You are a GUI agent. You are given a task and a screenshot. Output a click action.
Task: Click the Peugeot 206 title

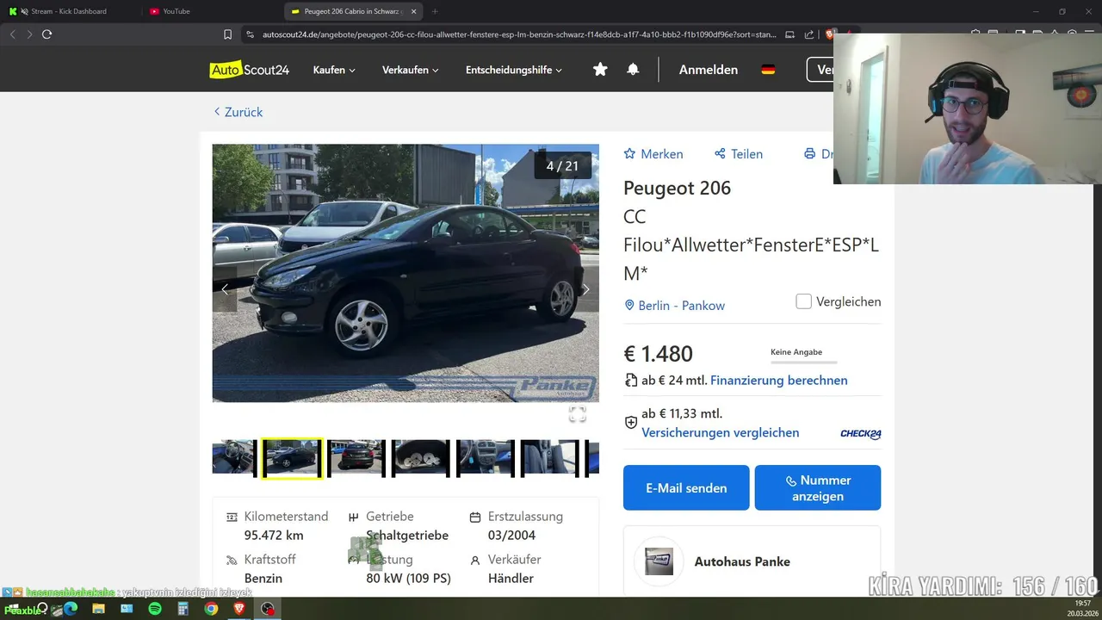click(x=677, y=188)
